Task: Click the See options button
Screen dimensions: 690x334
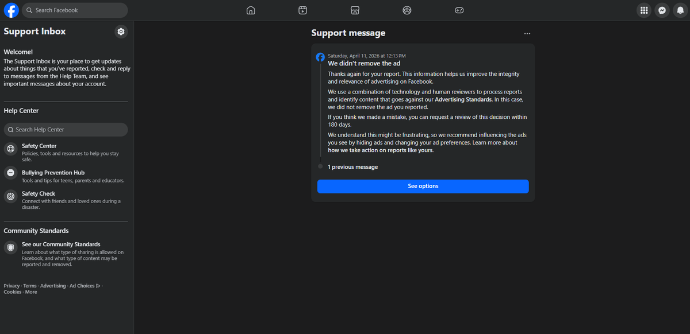Action: pos(423,187)
